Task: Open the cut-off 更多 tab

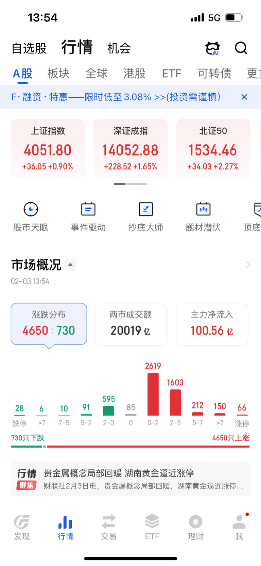Action: click(254, 74)
